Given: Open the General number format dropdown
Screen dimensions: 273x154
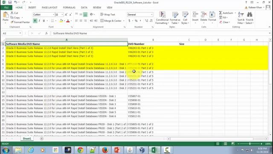Looking at the screenshot, I should [x=152, y=15].
